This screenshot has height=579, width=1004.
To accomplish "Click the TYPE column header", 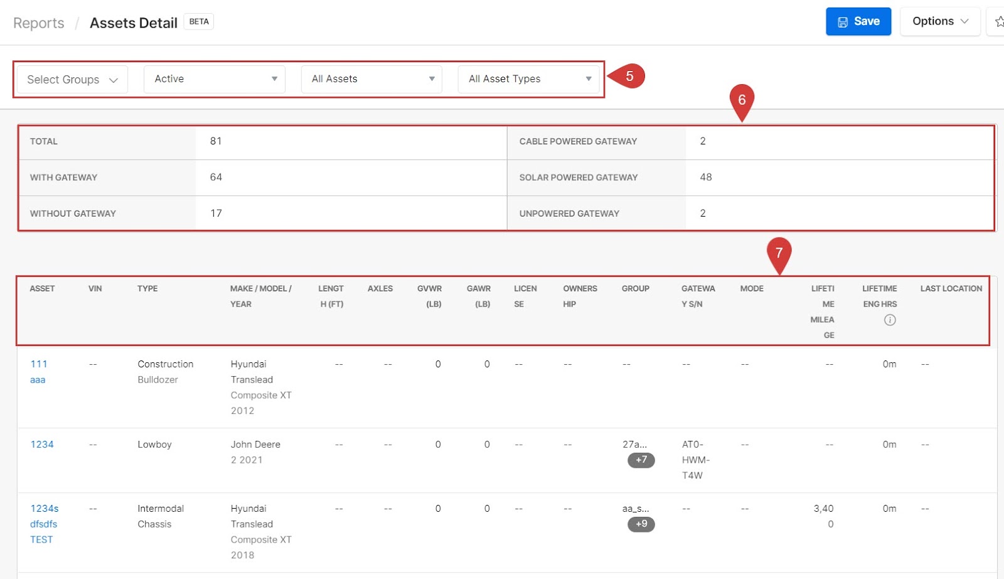I will coord(147,289).
